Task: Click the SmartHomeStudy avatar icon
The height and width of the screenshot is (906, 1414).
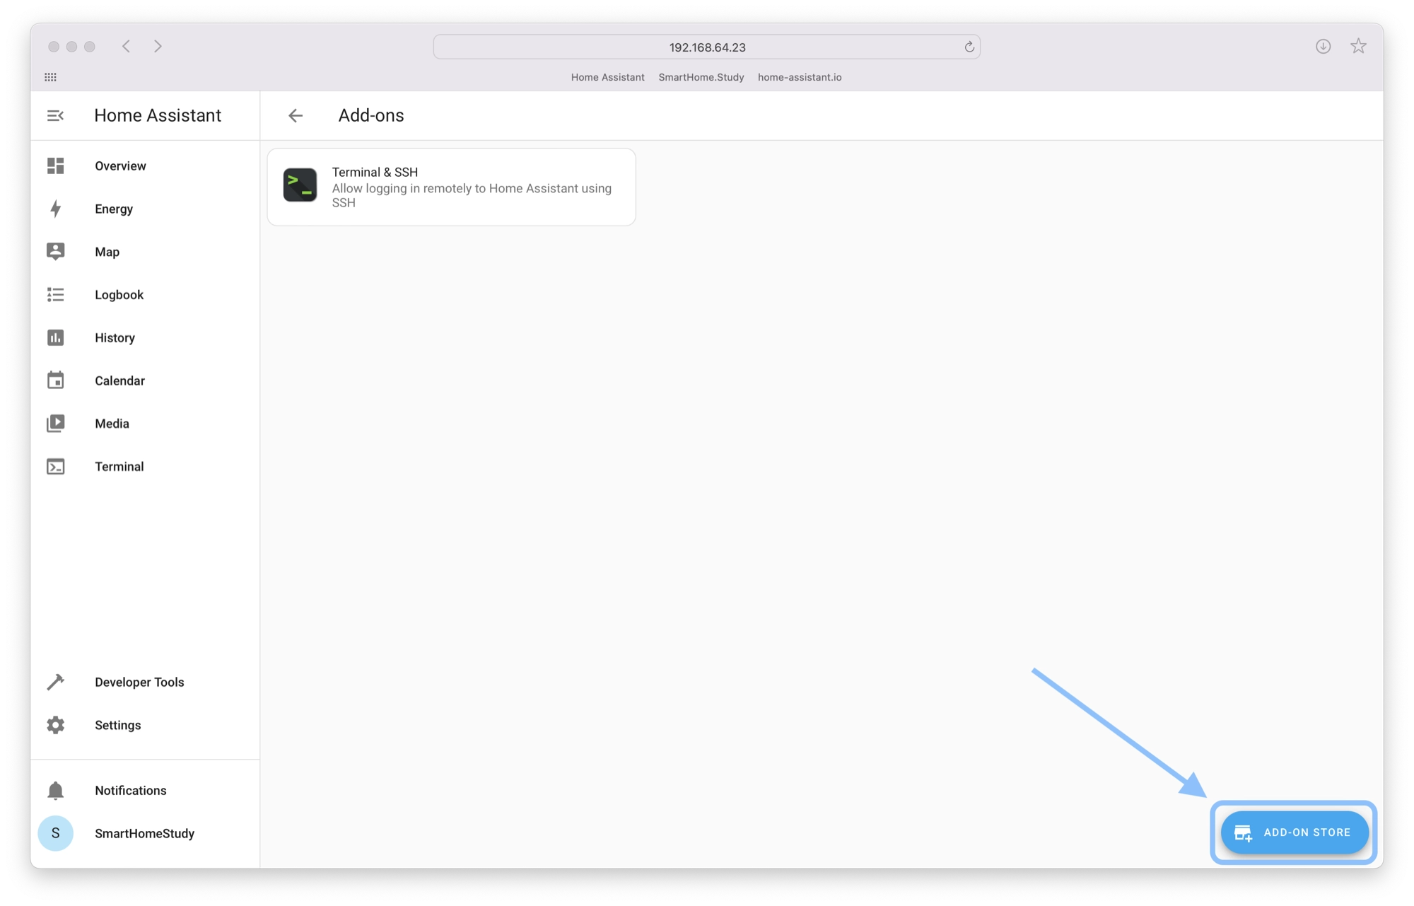Action: point(56,833)
